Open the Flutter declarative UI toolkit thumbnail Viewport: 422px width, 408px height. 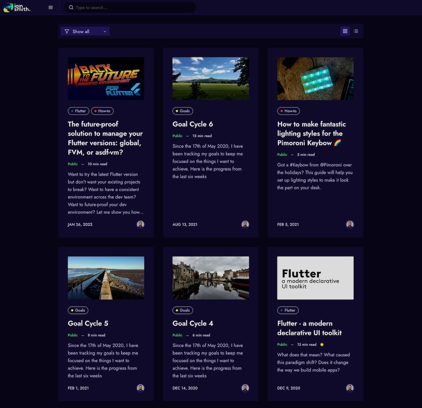(315, 278)
